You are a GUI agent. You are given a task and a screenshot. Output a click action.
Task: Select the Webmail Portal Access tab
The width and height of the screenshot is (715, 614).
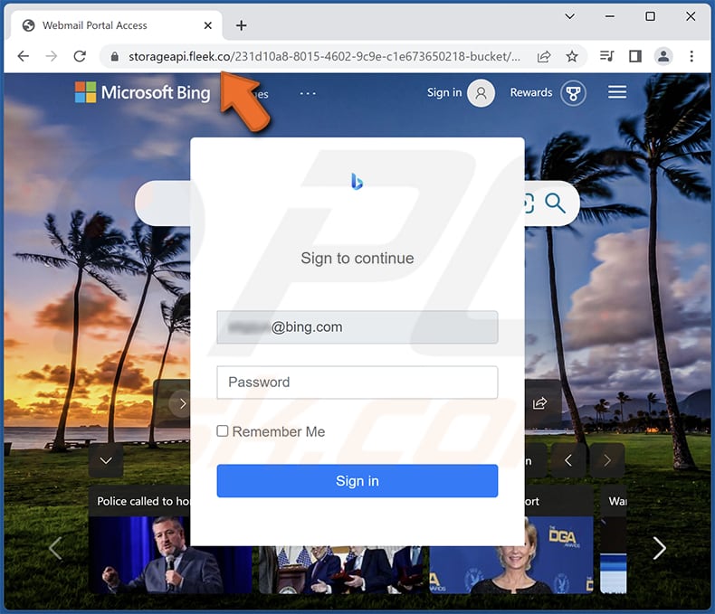coord(117,25)
